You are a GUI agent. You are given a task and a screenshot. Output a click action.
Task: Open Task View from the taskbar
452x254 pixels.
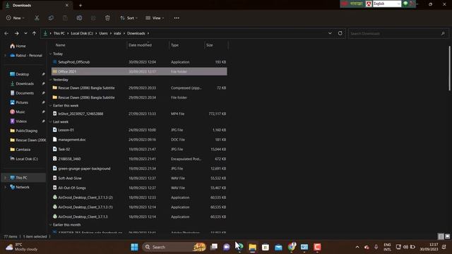pyautogui.click(x=214, y=247)
